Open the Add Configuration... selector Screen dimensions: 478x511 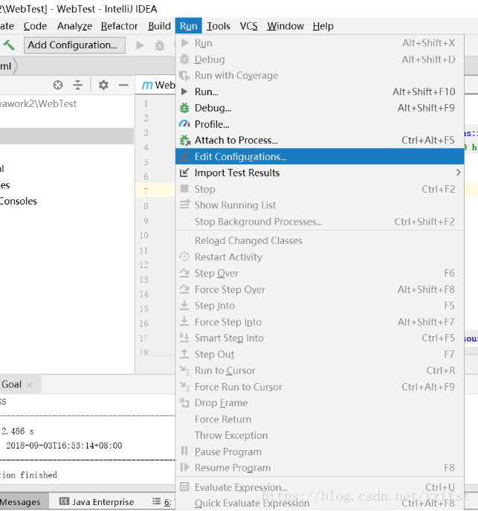pyautogui.click(x=74, y=45)
